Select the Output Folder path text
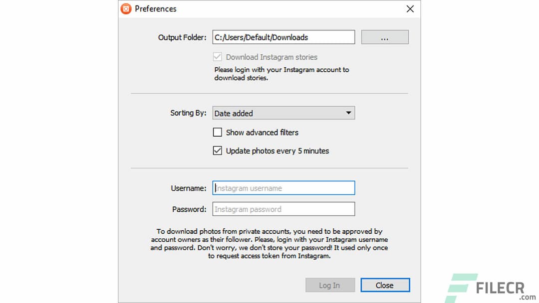This screenshot has width=539, height=303. coord(283,37)
